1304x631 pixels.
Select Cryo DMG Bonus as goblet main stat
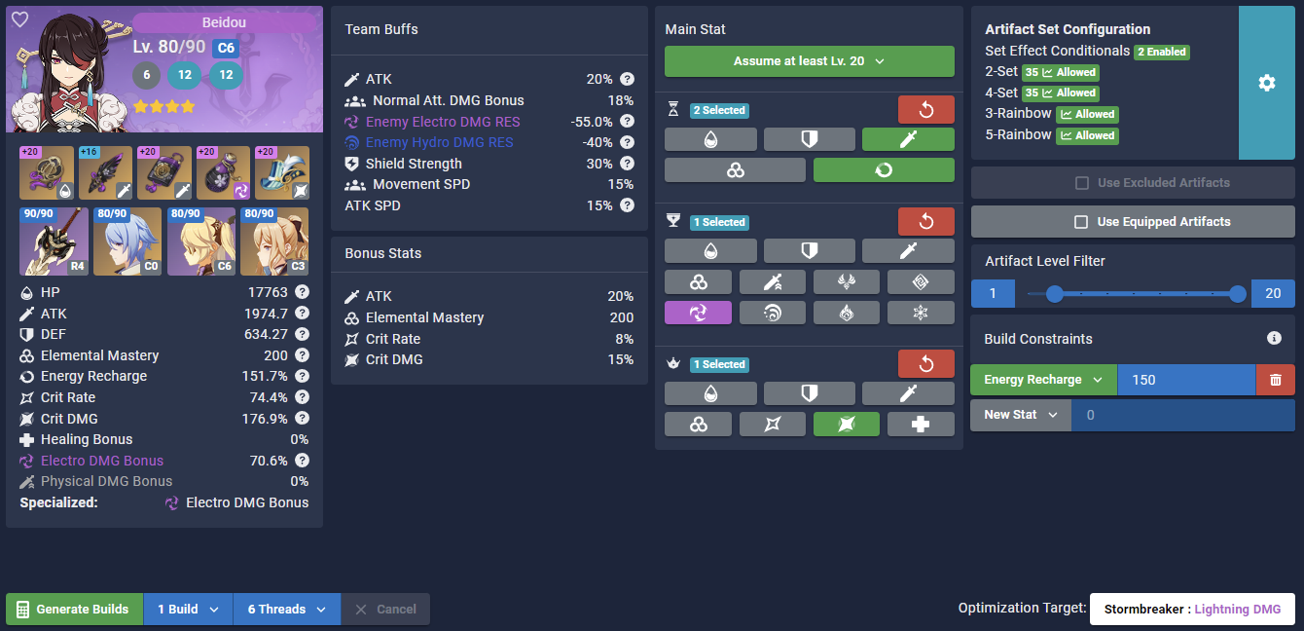tap(921, 313)
